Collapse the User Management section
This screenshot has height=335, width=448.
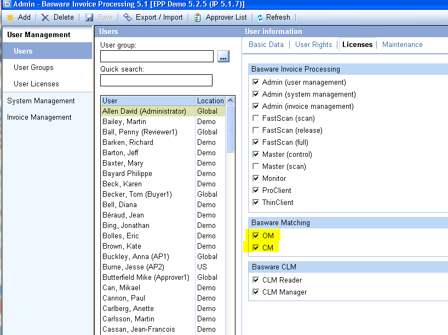click(38, 35)
